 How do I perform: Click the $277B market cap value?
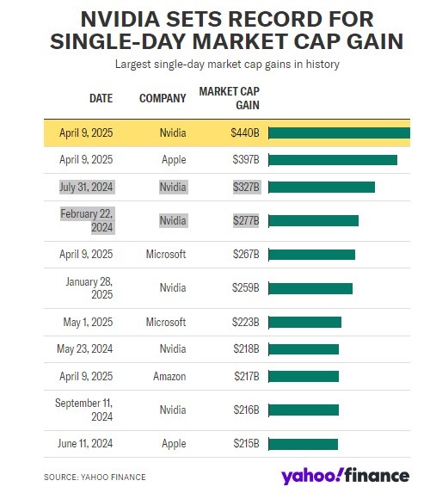click(x=247, y=220)
